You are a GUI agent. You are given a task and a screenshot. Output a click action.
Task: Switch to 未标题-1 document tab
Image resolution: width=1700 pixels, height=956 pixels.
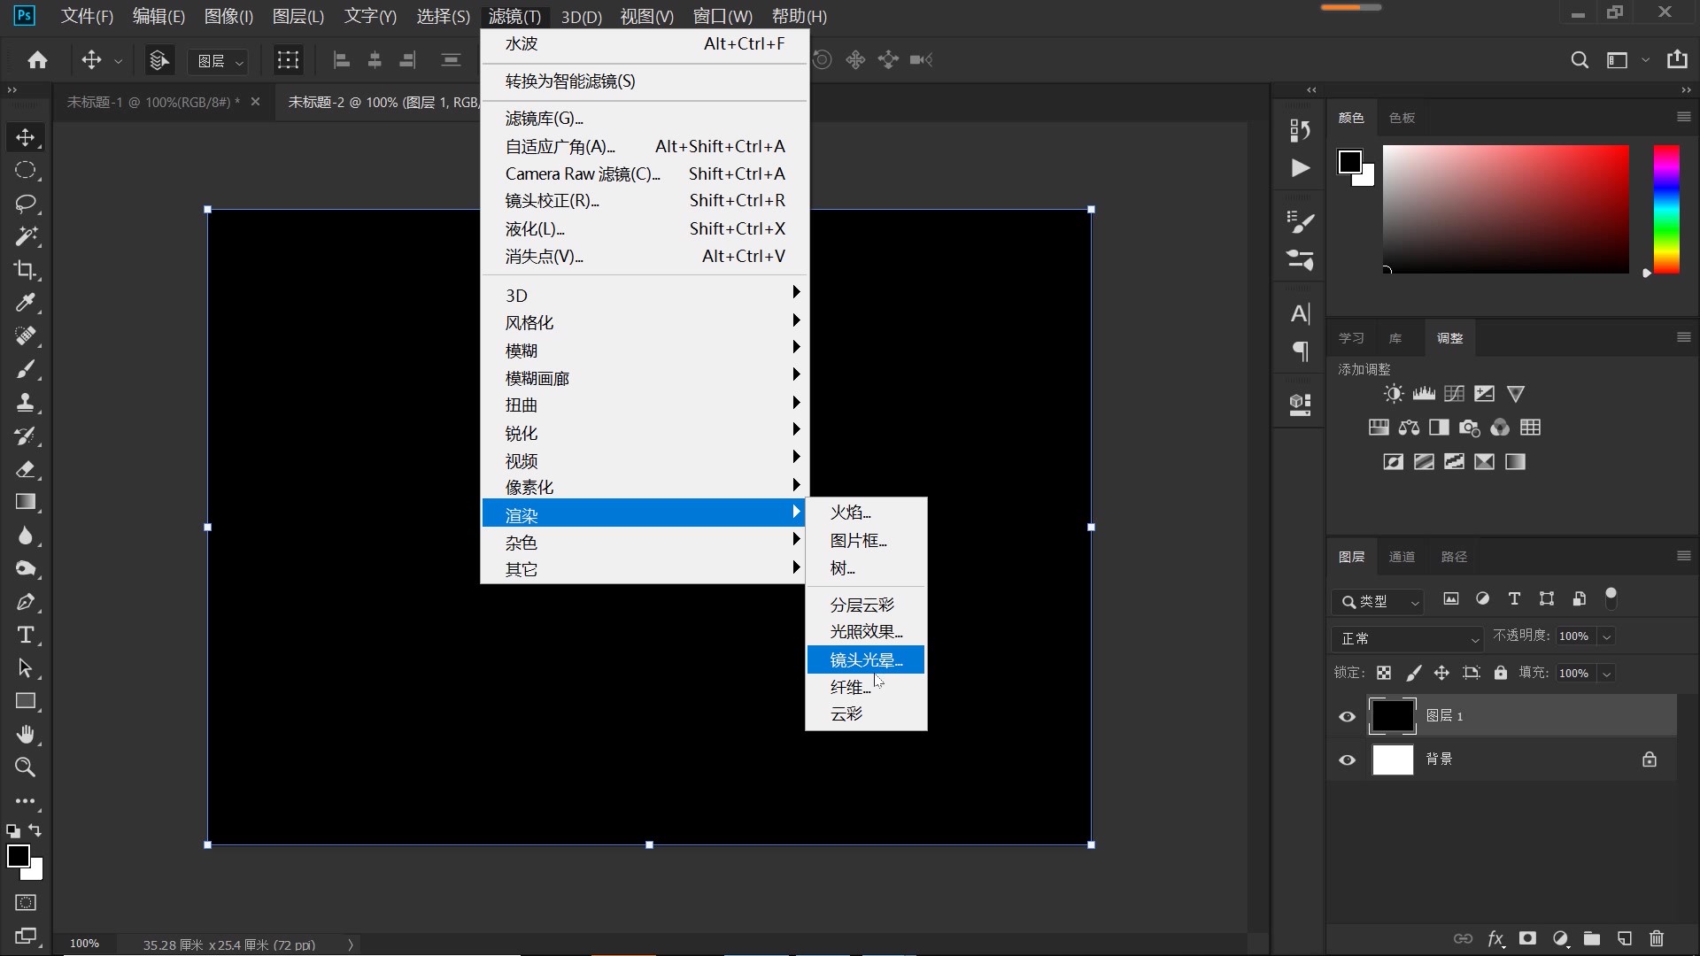(152, 102)
